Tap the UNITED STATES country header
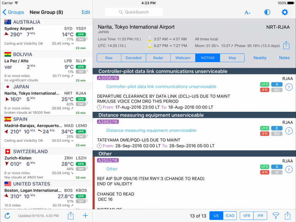The height and width of the screenshot is (222, 296). tap(46, 184)
